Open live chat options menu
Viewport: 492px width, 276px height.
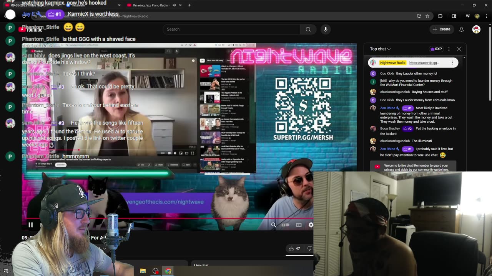[449, 49]
